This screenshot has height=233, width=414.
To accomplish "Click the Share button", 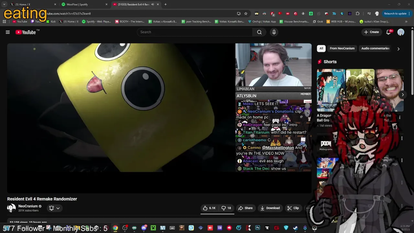I will coord(245,208).
